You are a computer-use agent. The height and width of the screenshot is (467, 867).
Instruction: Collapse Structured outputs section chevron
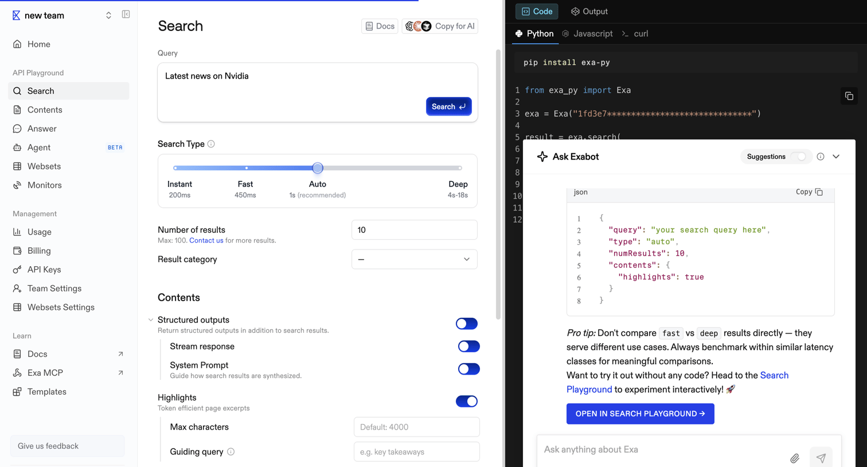coord(151,320)
